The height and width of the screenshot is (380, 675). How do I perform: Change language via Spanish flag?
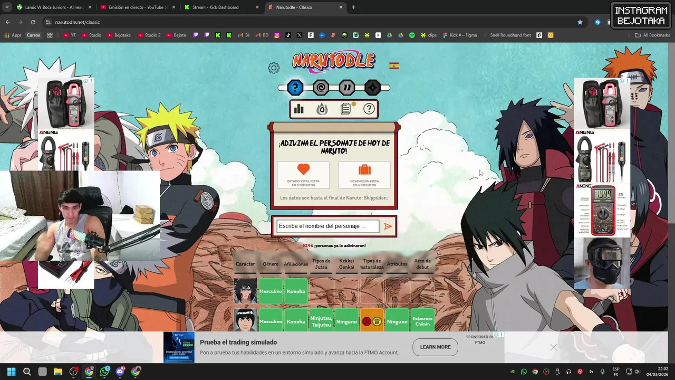(394, 66)
